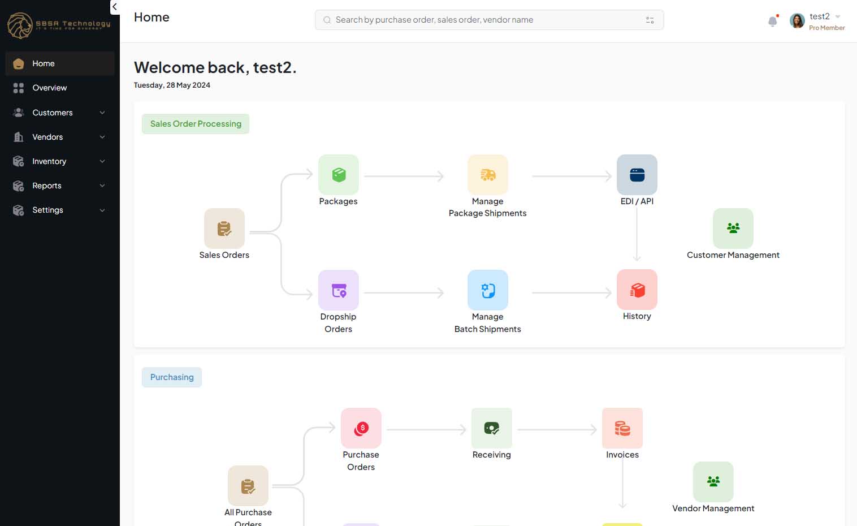
Task: Open the Invoices stacked coins icon
Action: click(622, 428)
